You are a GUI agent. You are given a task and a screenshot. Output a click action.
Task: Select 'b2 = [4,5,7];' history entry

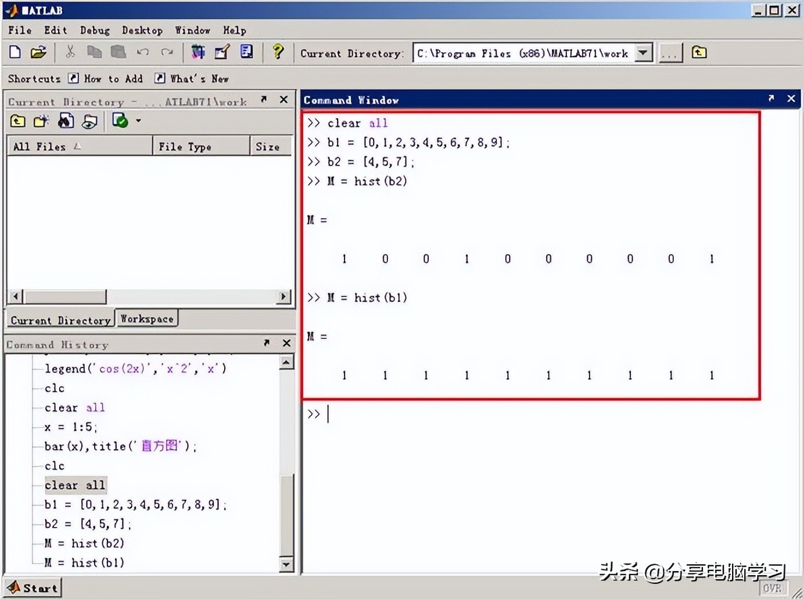coord(88,524)
